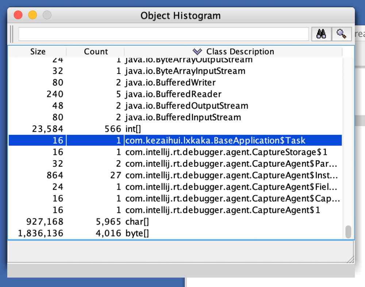Sort by the Count column header
Screen dimensions: 365x287
coord(96,52)
